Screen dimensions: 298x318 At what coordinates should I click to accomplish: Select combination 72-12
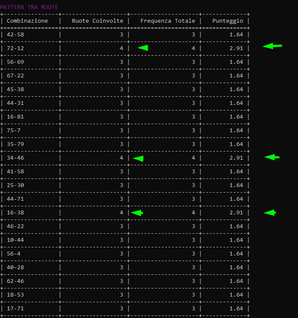coord(15,48)
